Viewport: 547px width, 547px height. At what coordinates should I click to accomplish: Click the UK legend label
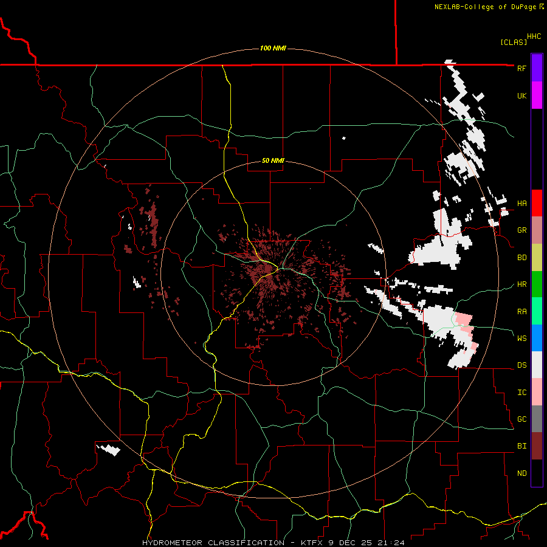click(x=521, y=95)
